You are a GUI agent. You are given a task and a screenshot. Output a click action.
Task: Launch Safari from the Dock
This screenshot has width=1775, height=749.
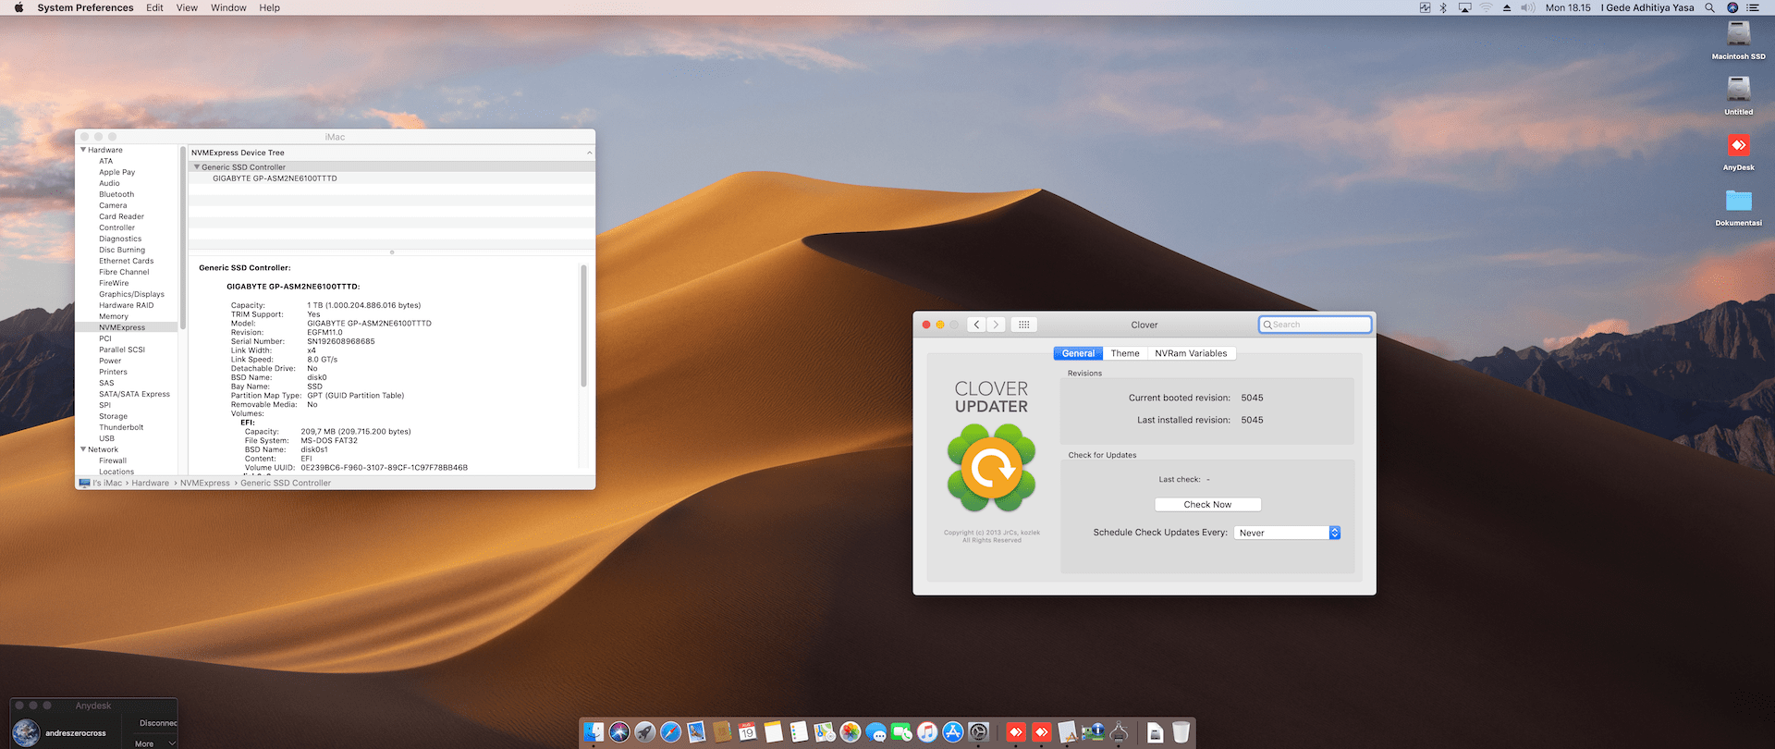[671, 732]
